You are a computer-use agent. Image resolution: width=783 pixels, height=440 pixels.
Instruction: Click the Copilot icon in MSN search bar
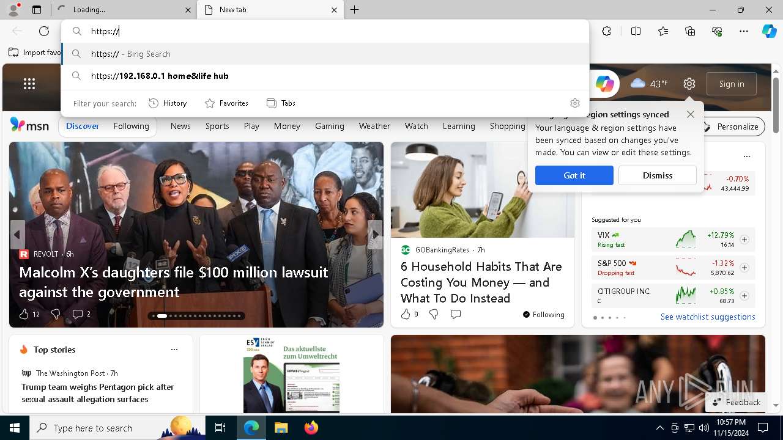(x=604, y=84)
